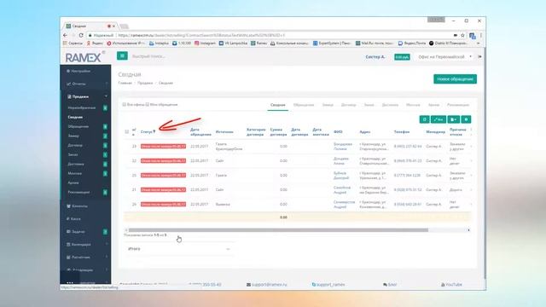Screen dimensions: 546x307
Task: Switch to the Монтаж tab
Action: 413,105
